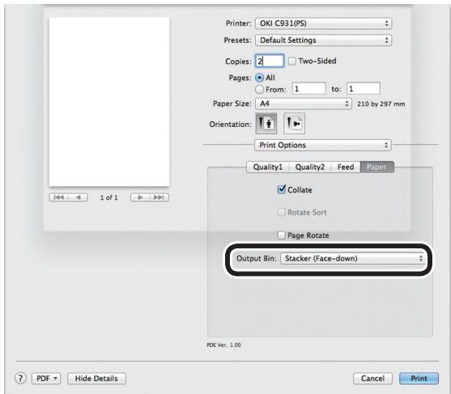Go to next preview page

(x=140, y=197)
